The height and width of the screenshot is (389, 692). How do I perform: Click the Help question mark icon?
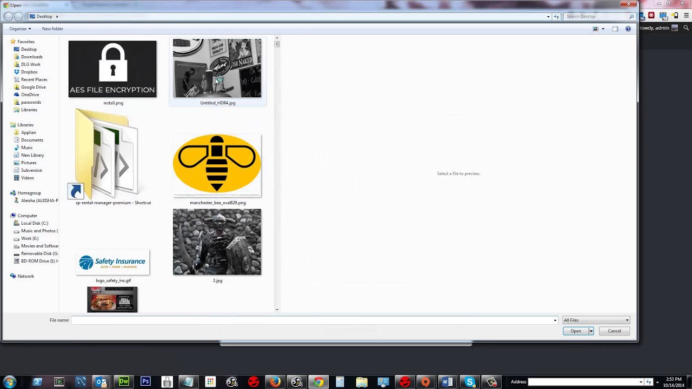click(x=628, y=29)
